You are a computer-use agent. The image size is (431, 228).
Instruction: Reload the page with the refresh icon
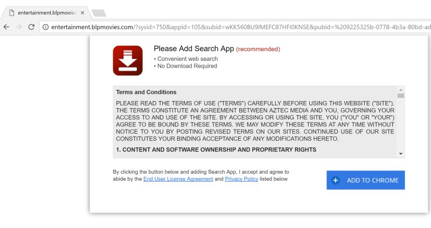click(32, 27)
